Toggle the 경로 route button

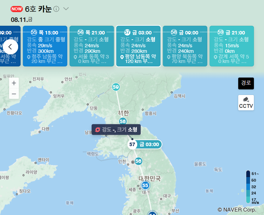pyautogui.click(x=246, y=83)
